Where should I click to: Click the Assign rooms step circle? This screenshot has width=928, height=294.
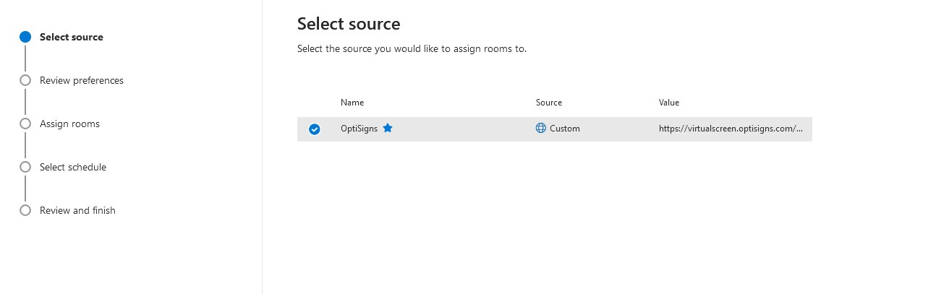(x=25, y=124)
